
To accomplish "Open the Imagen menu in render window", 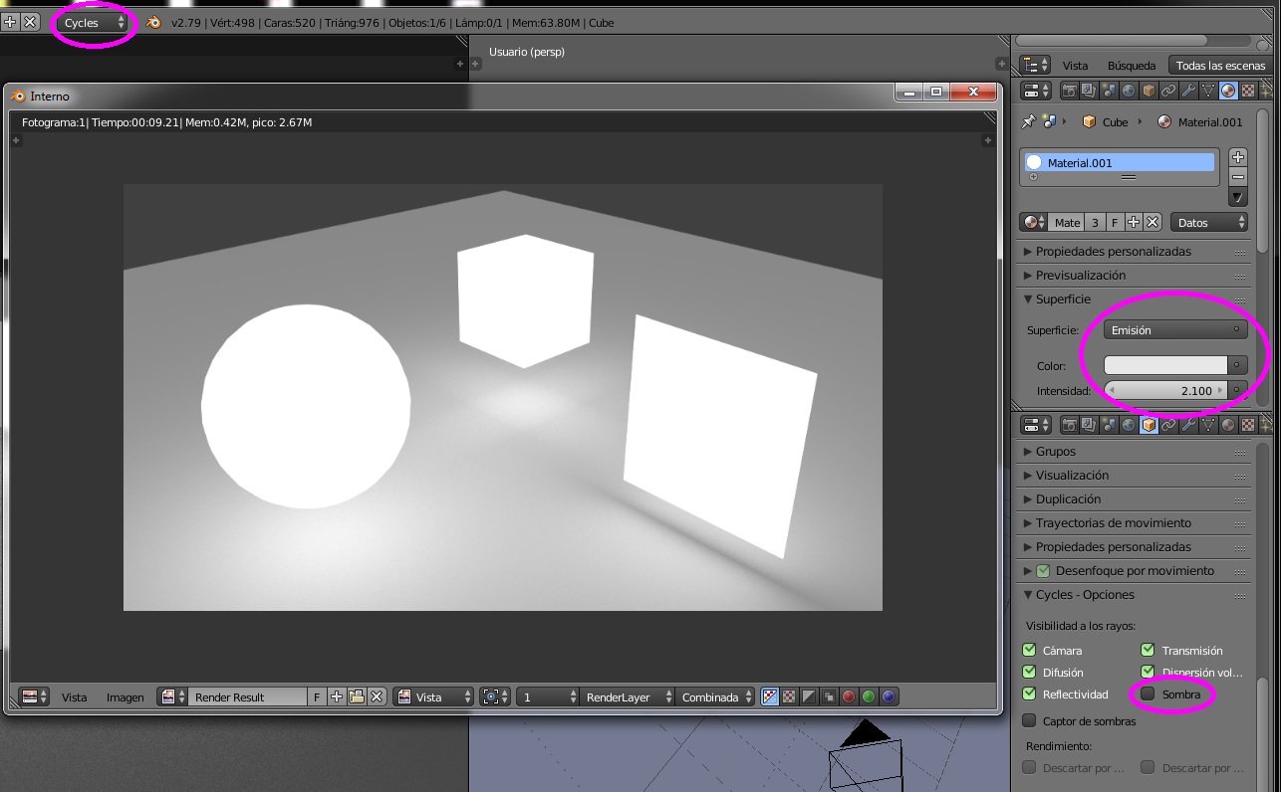I will click(x=126, y=697).
